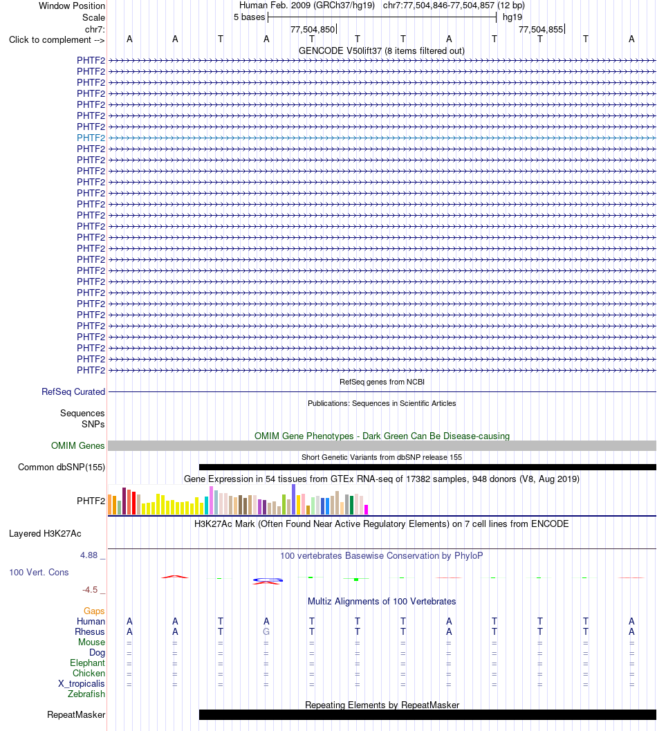The width and height of the screenshot is (657, 731).
Task: Click the Window Position label
Action: (72, 6)
